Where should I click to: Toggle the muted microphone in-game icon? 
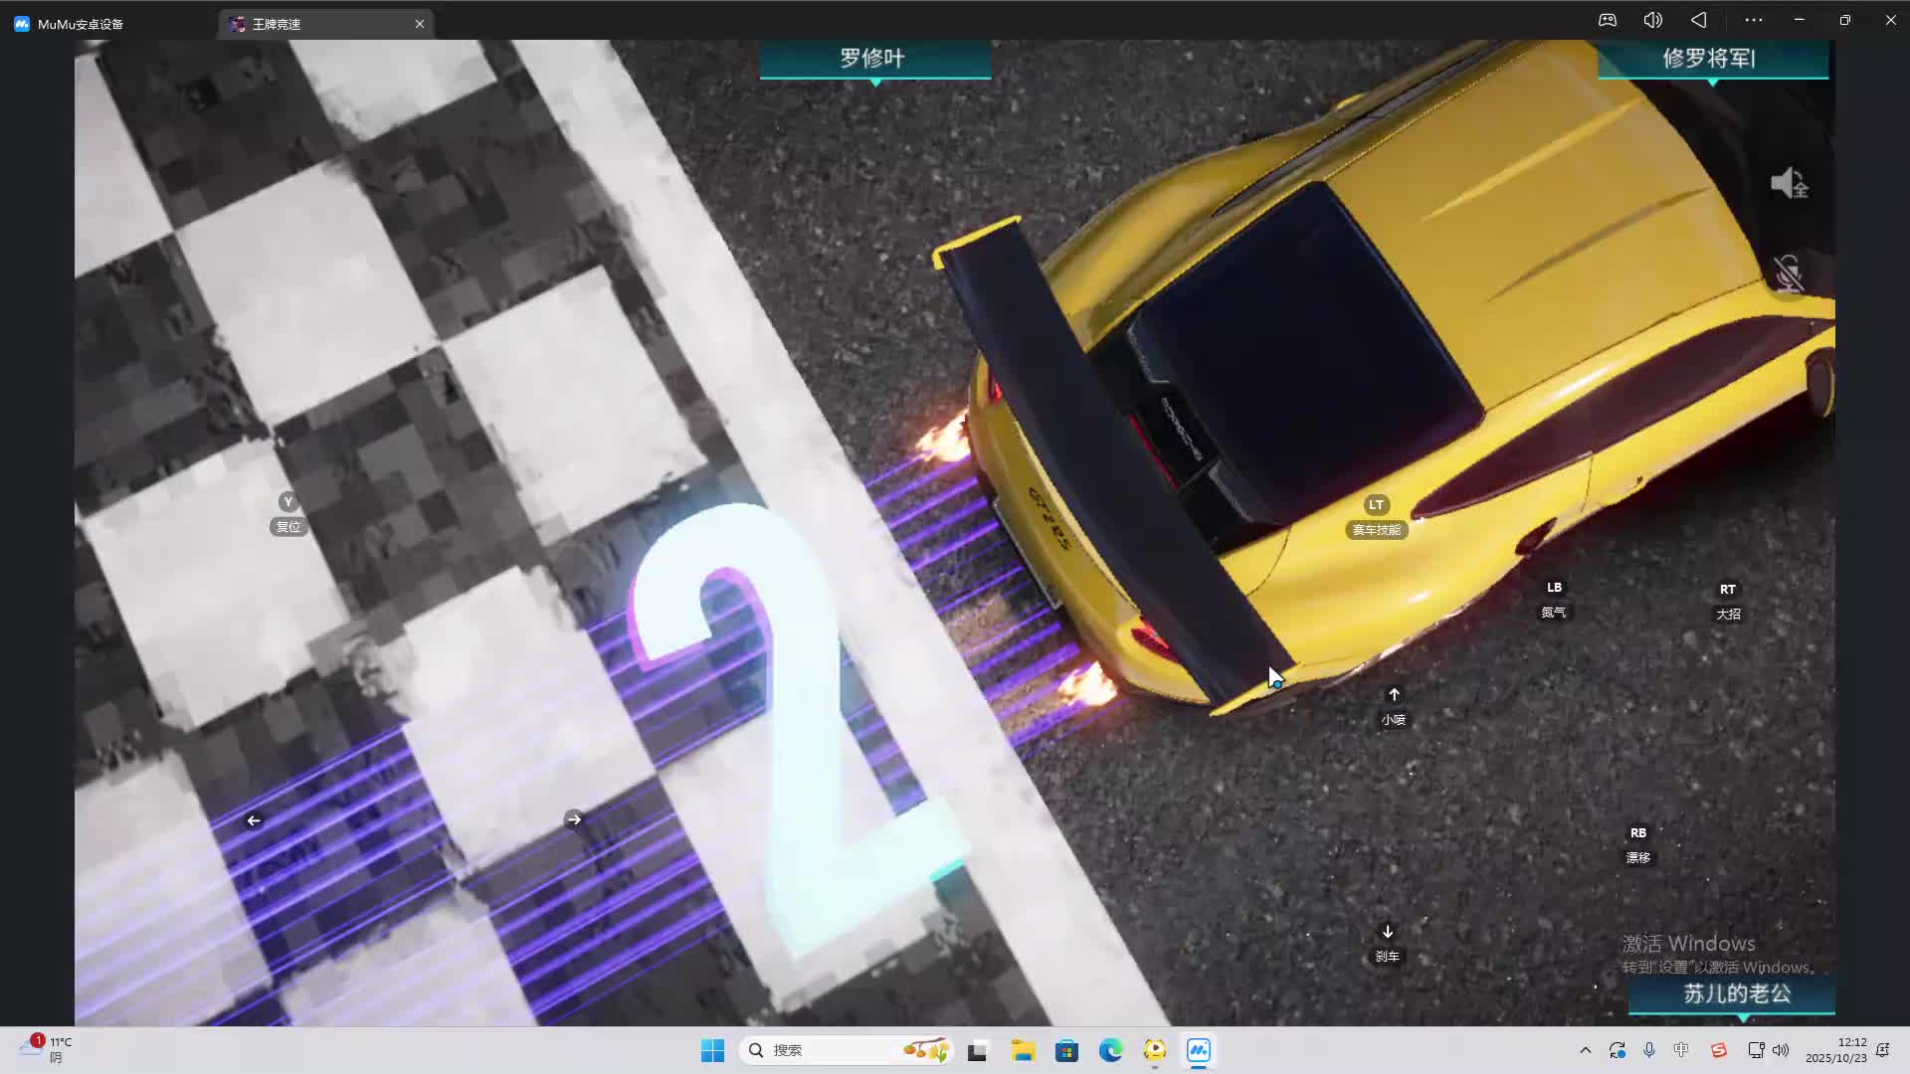1789,272
